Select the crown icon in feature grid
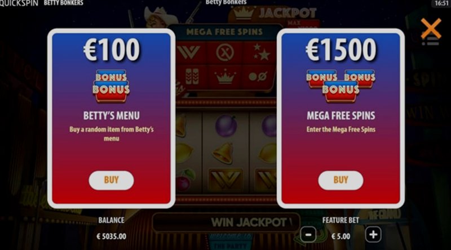Image resolution: width=451 pixels, height=250 pixels. click(x=225, y=77)
